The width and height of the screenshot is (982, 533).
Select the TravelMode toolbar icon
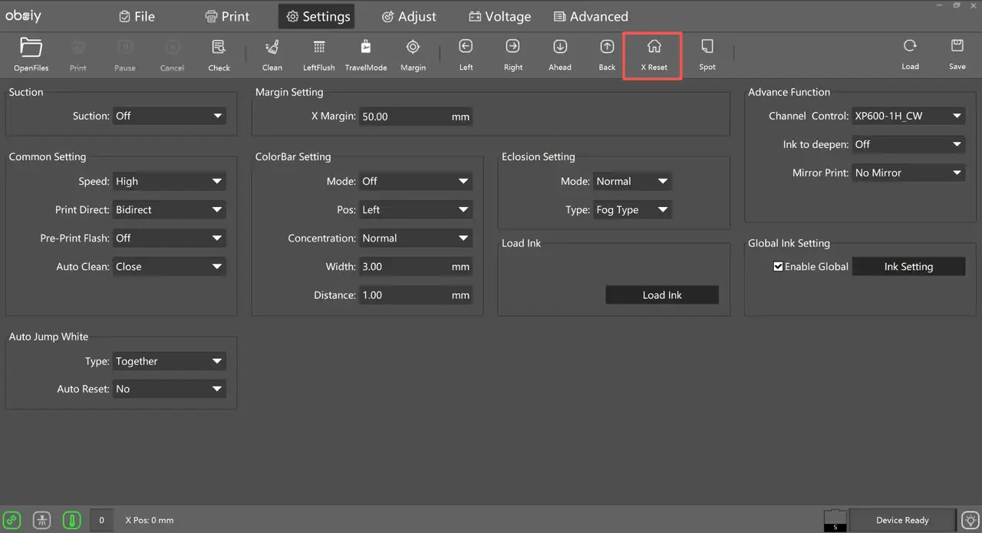(x=366, y=48)
